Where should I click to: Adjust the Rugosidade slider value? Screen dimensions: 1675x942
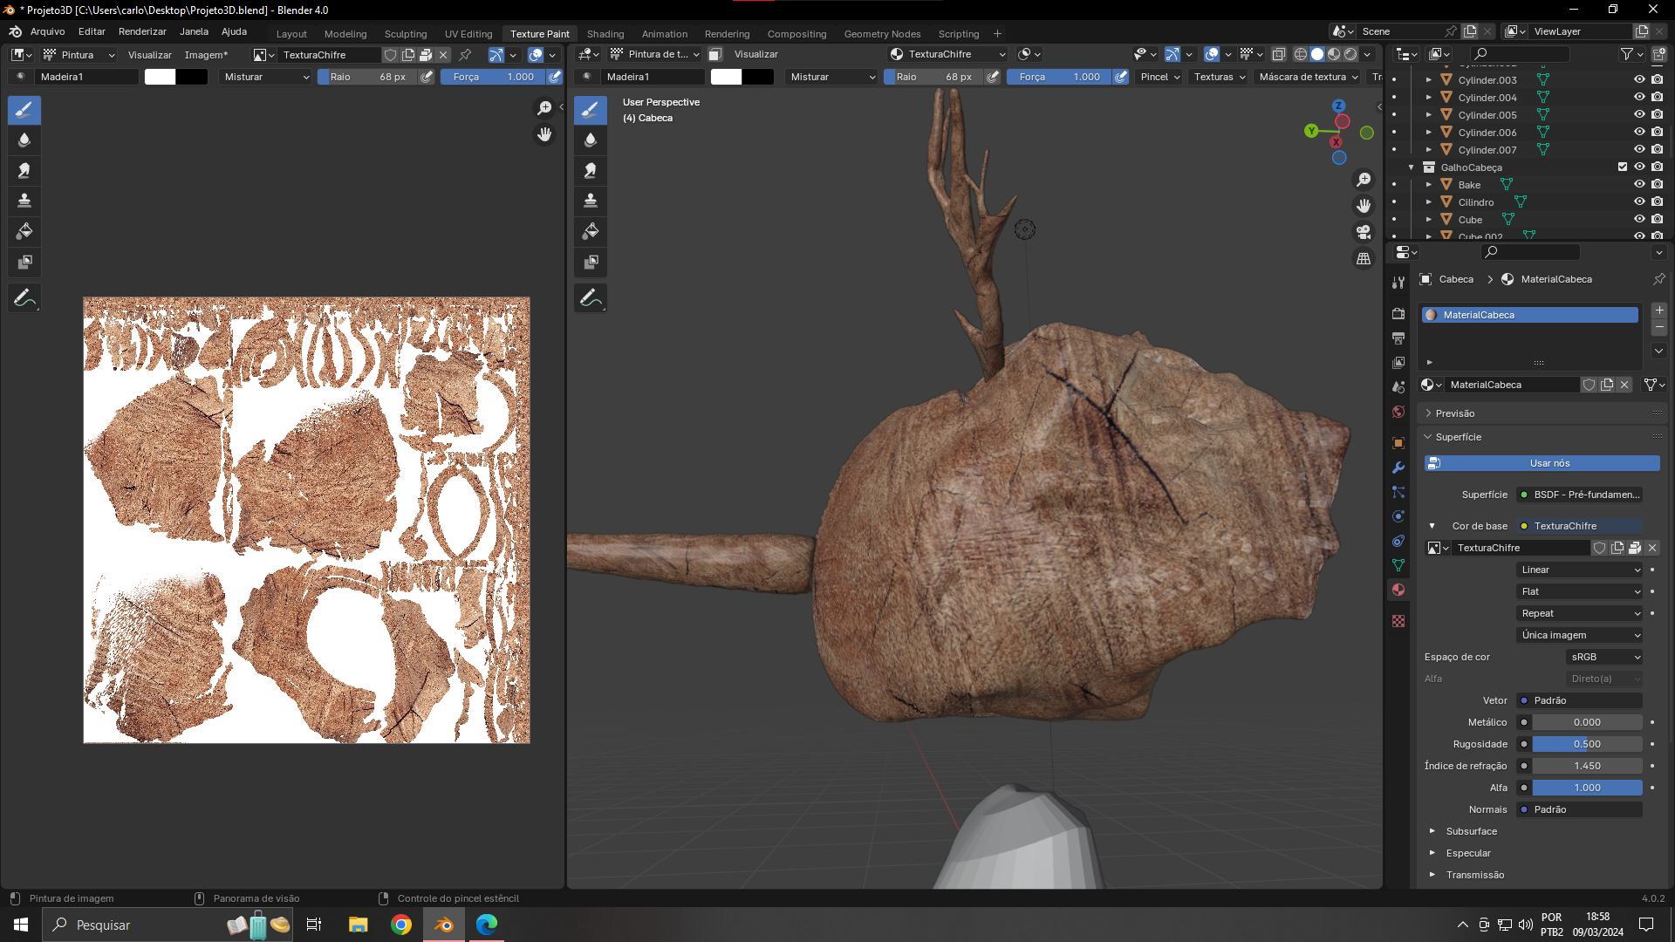click(x=1587, y=744)
